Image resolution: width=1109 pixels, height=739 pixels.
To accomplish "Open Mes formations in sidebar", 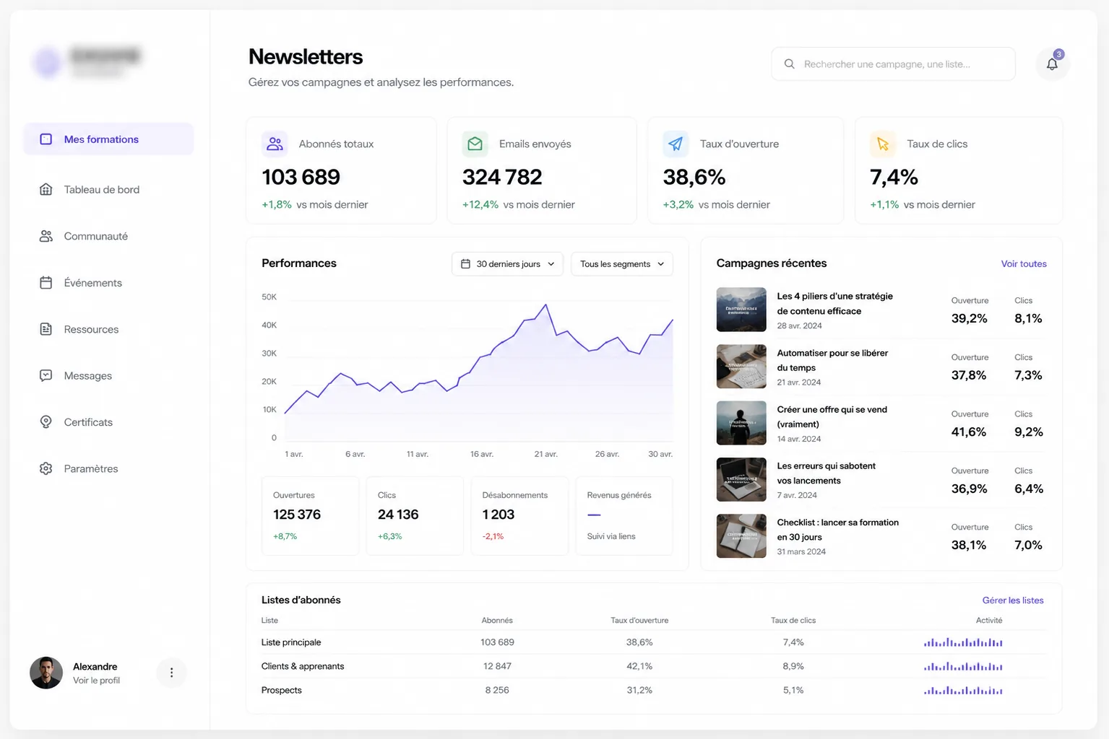I will (x=108, y=139).
